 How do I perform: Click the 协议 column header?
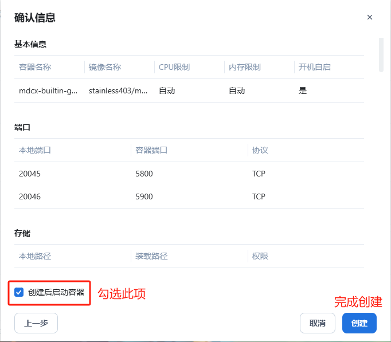tap(260, 150)
